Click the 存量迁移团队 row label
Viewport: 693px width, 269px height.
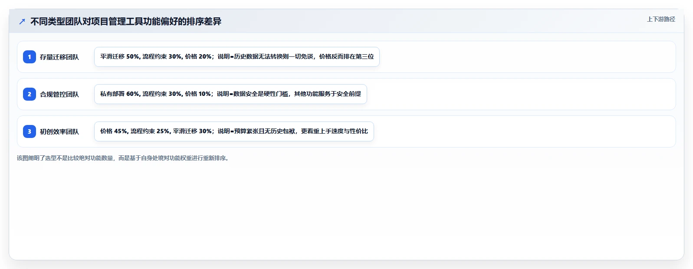tap(59, 57)
